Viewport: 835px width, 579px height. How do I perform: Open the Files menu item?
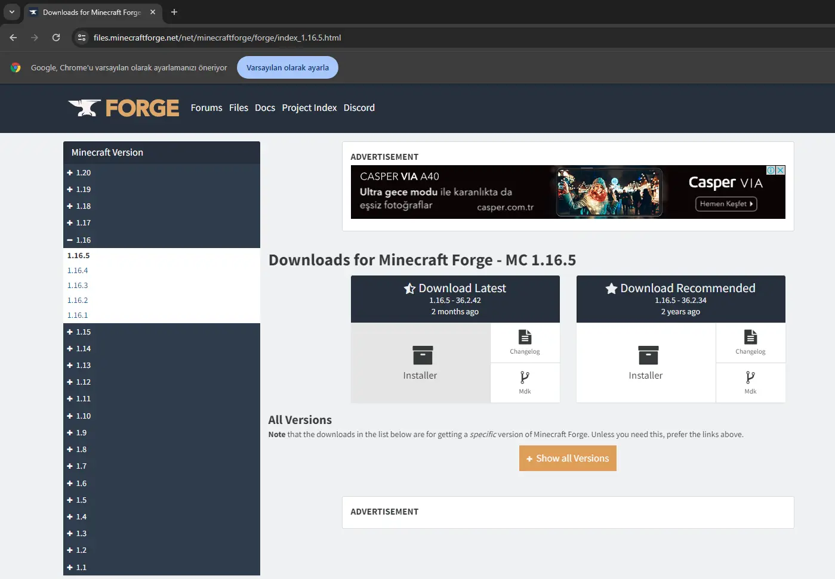coord(239,108)
